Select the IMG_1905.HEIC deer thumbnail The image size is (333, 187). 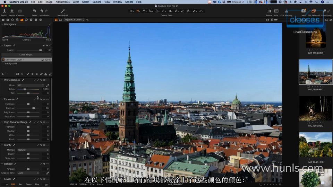[x=316, y=108]
